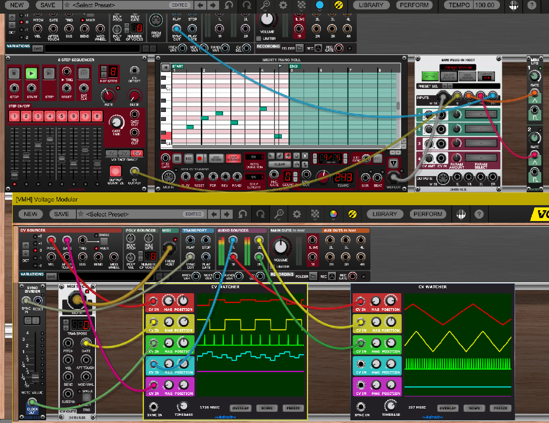Toggle step 4 on/off button
Screen dimensions: 549x423
[50, 117]
